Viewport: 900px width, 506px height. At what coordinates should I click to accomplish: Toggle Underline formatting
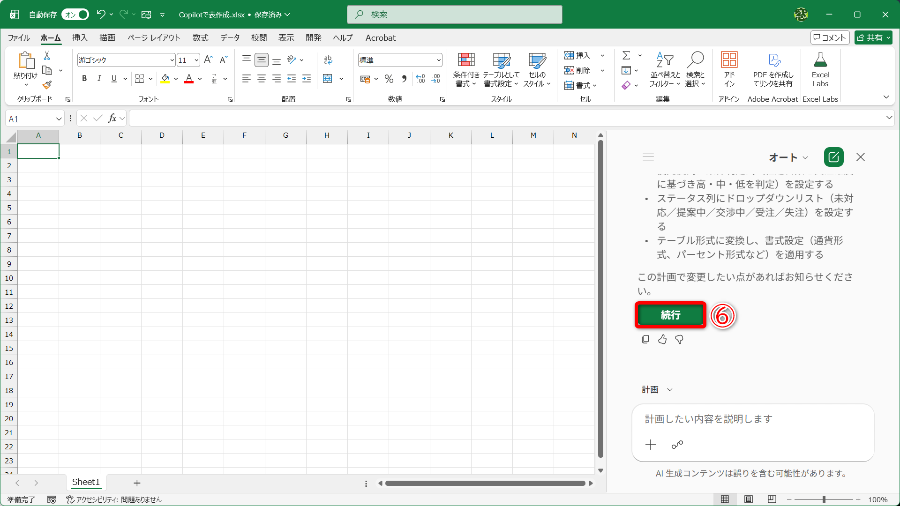click(x=114, y=79)
